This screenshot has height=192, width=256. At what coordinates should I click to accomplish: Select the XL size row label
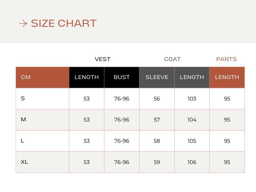tap(24, 162)
